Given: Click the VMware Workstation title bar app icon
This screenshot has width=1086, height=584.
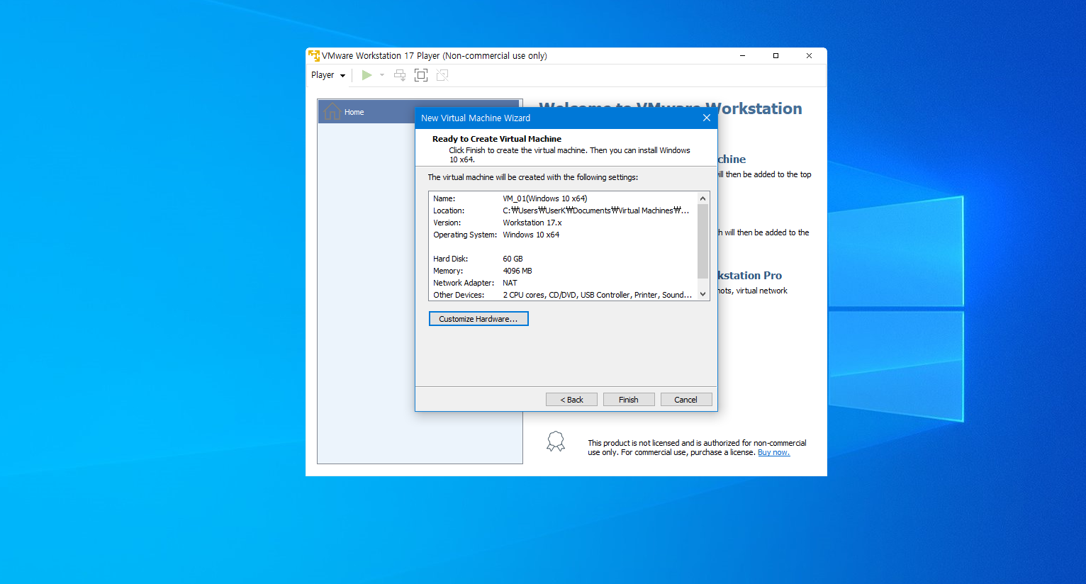Looking at the screenshot, I should tap(314, 55).
